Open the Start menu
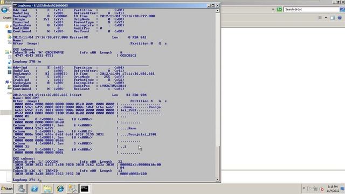Image resolution: width=345 pixels, height=194 pixels. pyautogui.click(x=7, y=189)
